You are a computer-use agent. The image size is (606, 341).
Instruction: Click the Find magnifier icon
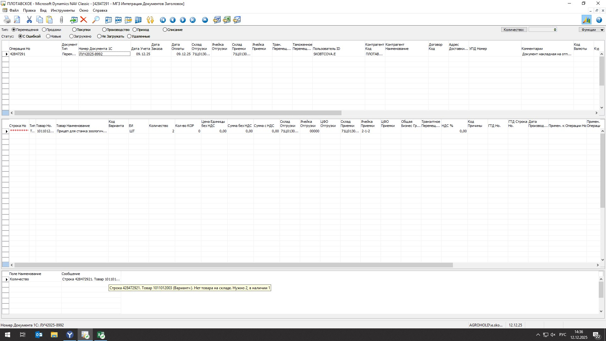click(96, 20)
